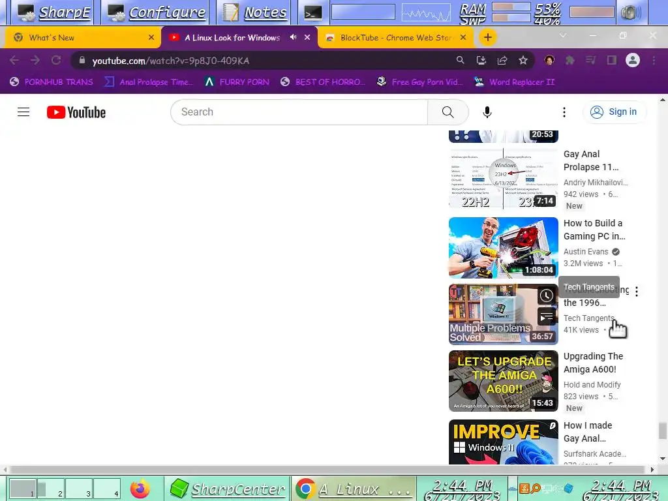
Task: Open the Chrome profile icon
Action: pos(633,60)
